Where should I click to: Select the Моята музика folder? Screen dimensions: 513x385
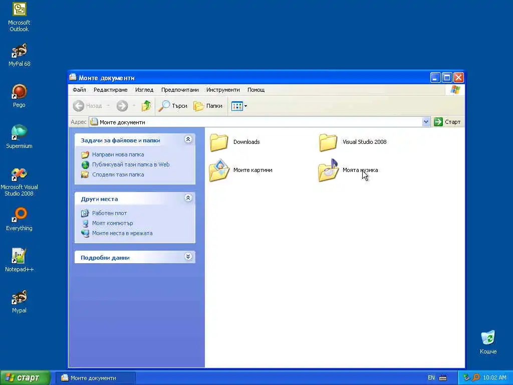point(348,170)
